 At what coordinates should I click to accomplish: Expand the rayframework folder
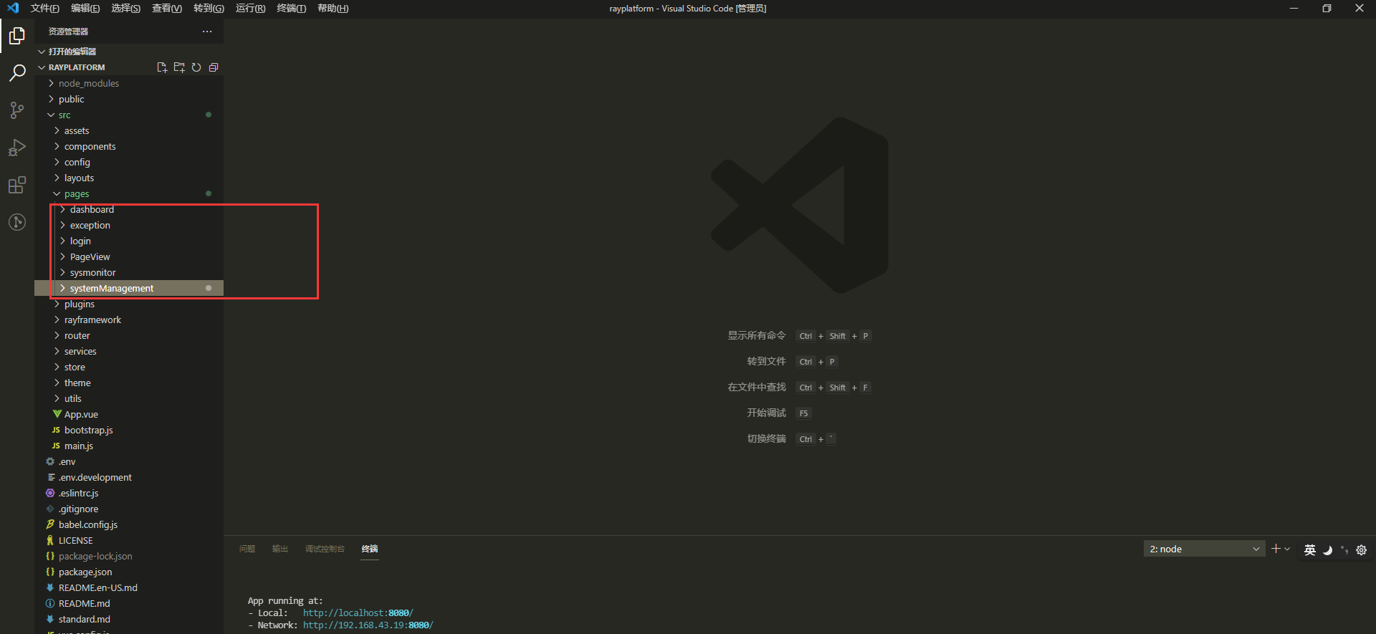(x=129, y=320)
